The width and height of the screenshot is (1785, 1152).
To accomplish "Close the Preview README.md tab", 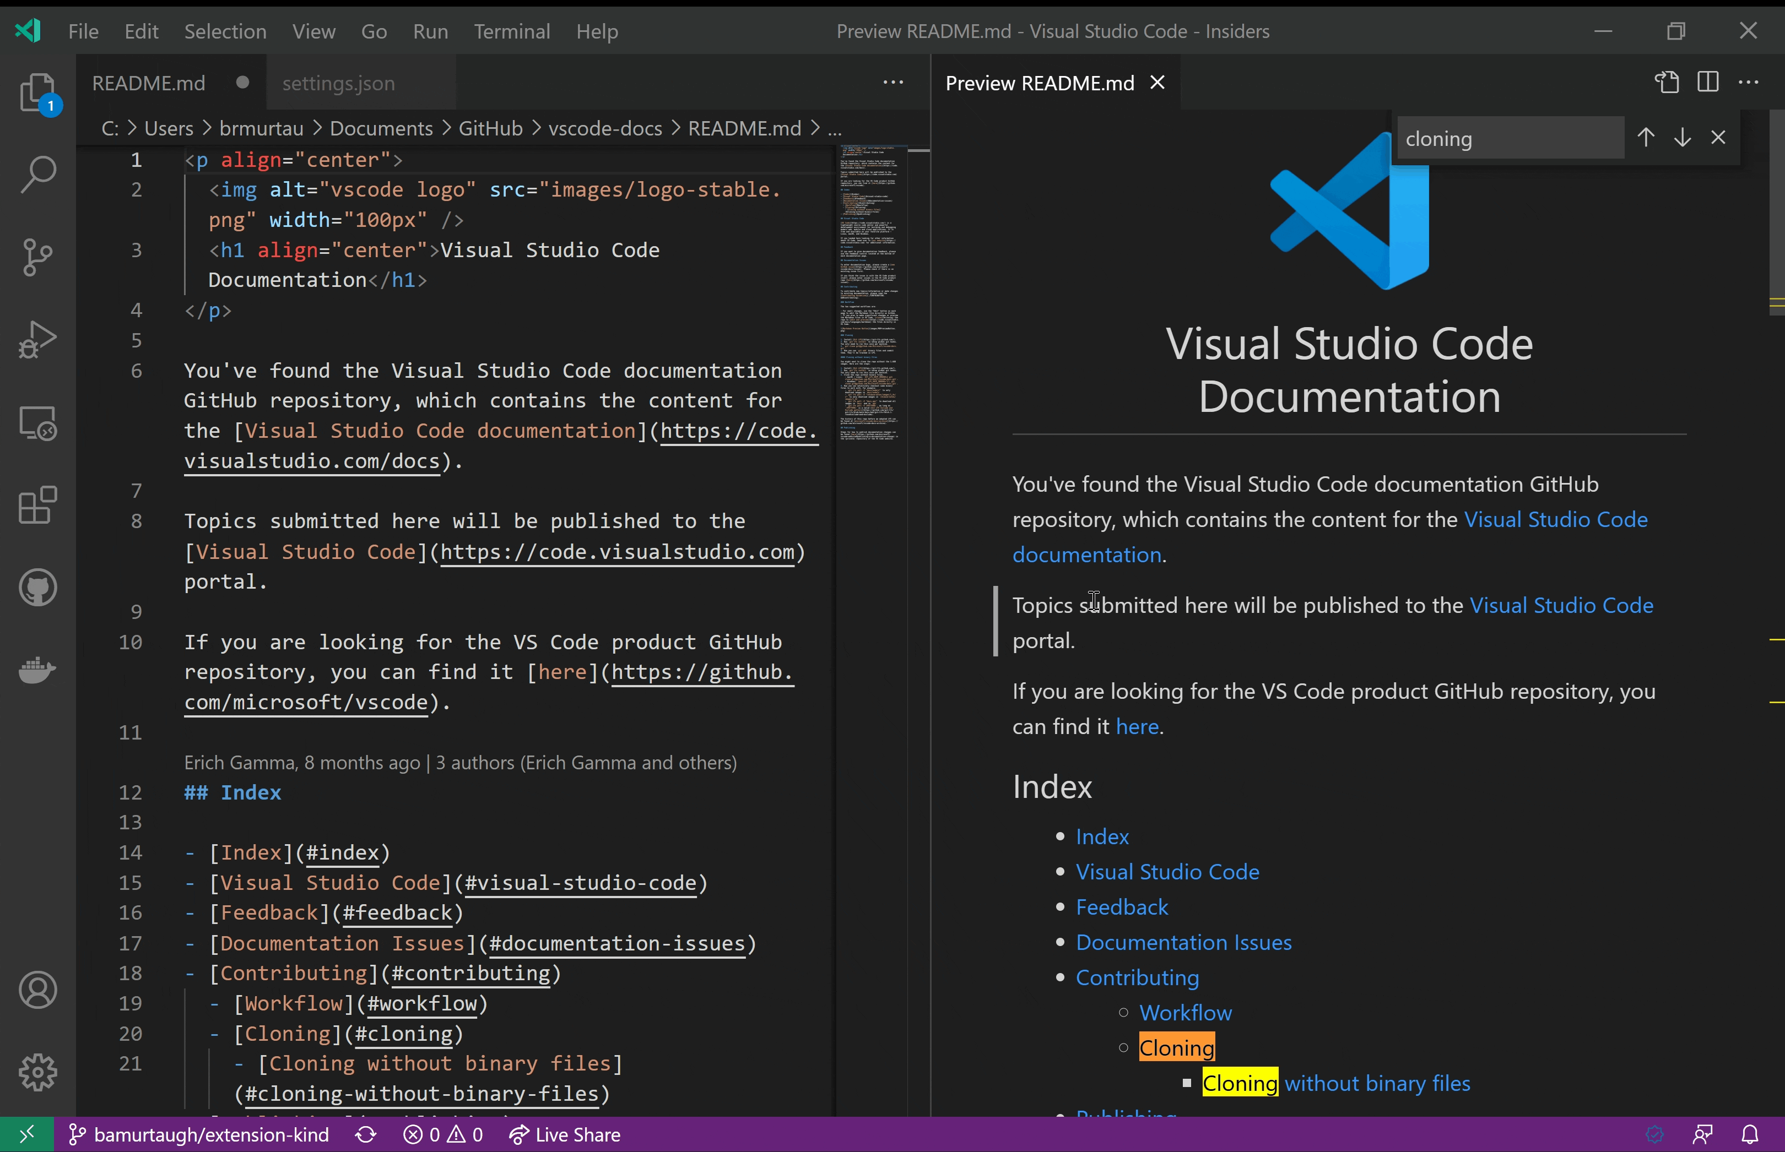I will click(x=1157, y=82).
